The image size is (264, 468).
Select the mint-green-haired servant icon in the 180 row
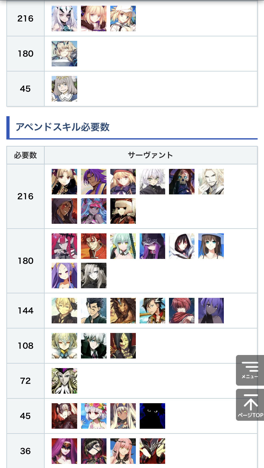coord(123,246)
